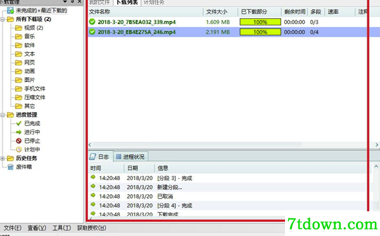Screen dimensions: 380x236
Task: Click the download list left scroll arrow
Action: pyautogui.click(x=90, y=145)
